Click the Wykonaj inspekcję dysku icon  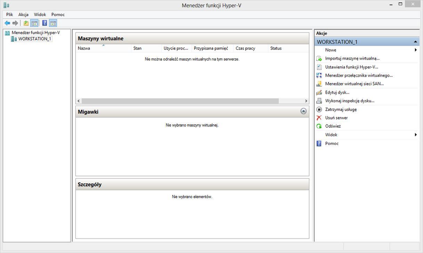[x=319, y=101]
